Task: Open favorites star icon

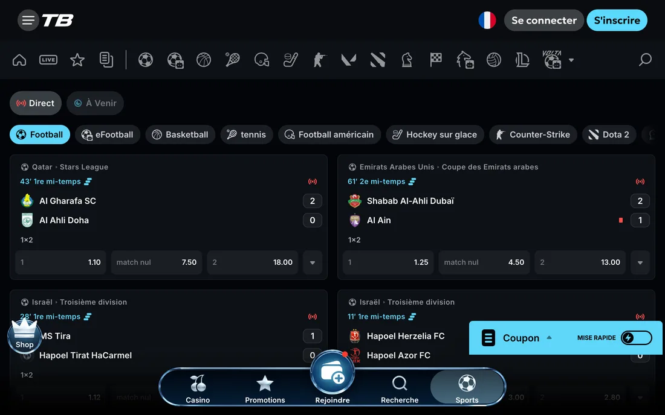Action: 77,60
